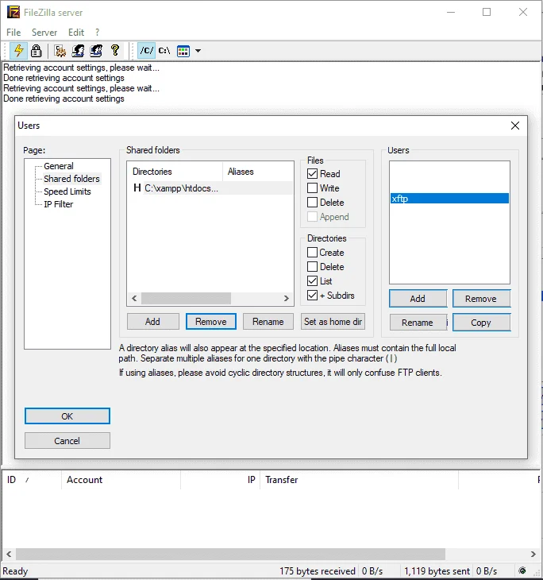Viewport: 543px width, 580px height.
Task: Close the Users dialog with X
Action: coord(515,126)
